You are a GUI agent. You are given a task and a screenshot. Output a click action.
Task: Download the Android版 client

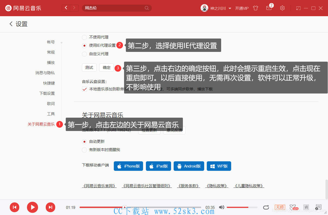189,166
